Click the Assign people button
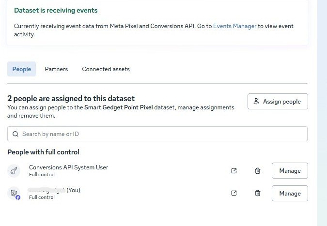This screenshot has height=226, width=327. point(278,102)
